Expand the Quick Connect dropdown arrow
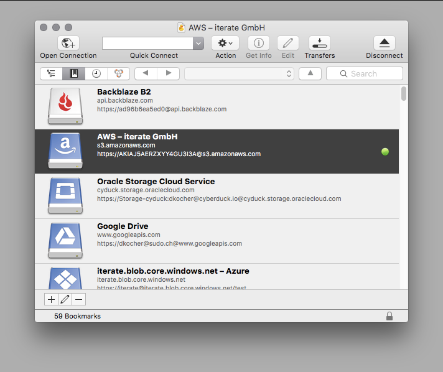 198,43
